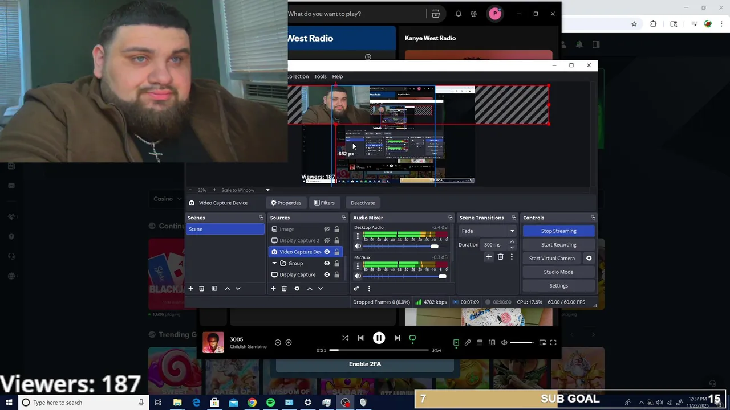This screenshot has width=730, height=410.
Task: Remove scene transition with trash icon
Action: pos(500,257)
